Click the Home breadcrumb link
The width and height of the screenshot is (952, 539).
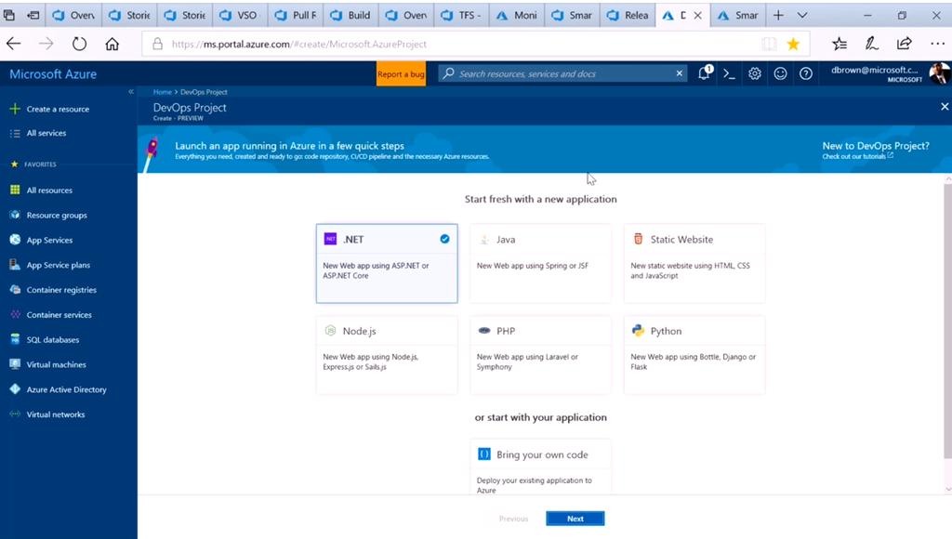point(163,92)
